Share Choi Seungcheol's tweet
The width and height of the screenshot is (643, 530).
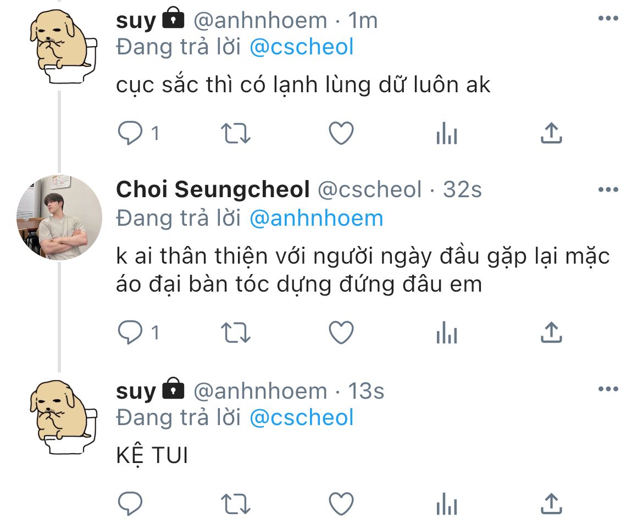click(551, 332)
